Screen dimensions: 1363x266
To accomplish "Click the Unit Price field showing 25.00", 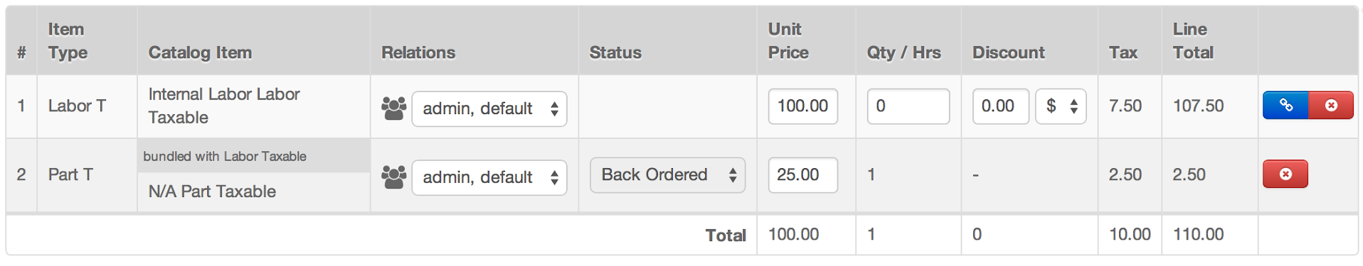I will coord(803,175).
